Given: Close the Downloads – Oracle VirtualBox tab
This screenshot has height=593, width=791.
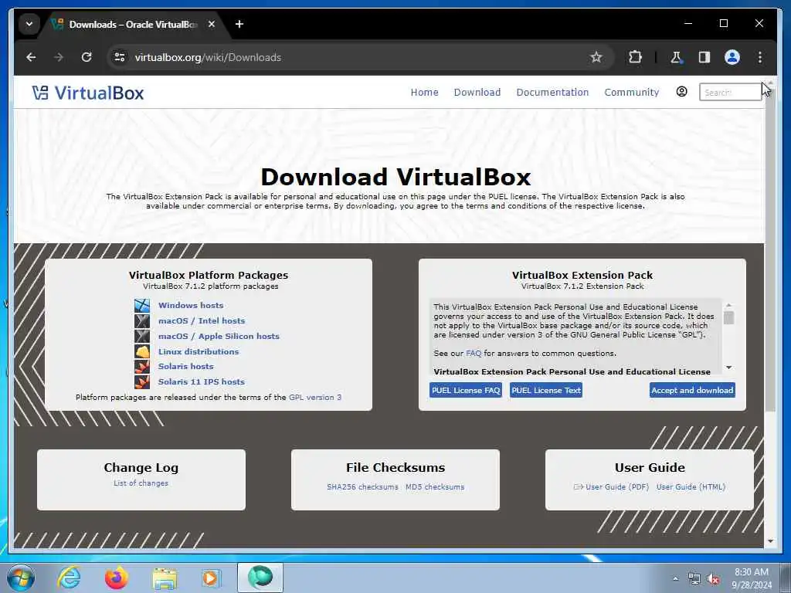Looking at the screenshot, I should [212, 24].
